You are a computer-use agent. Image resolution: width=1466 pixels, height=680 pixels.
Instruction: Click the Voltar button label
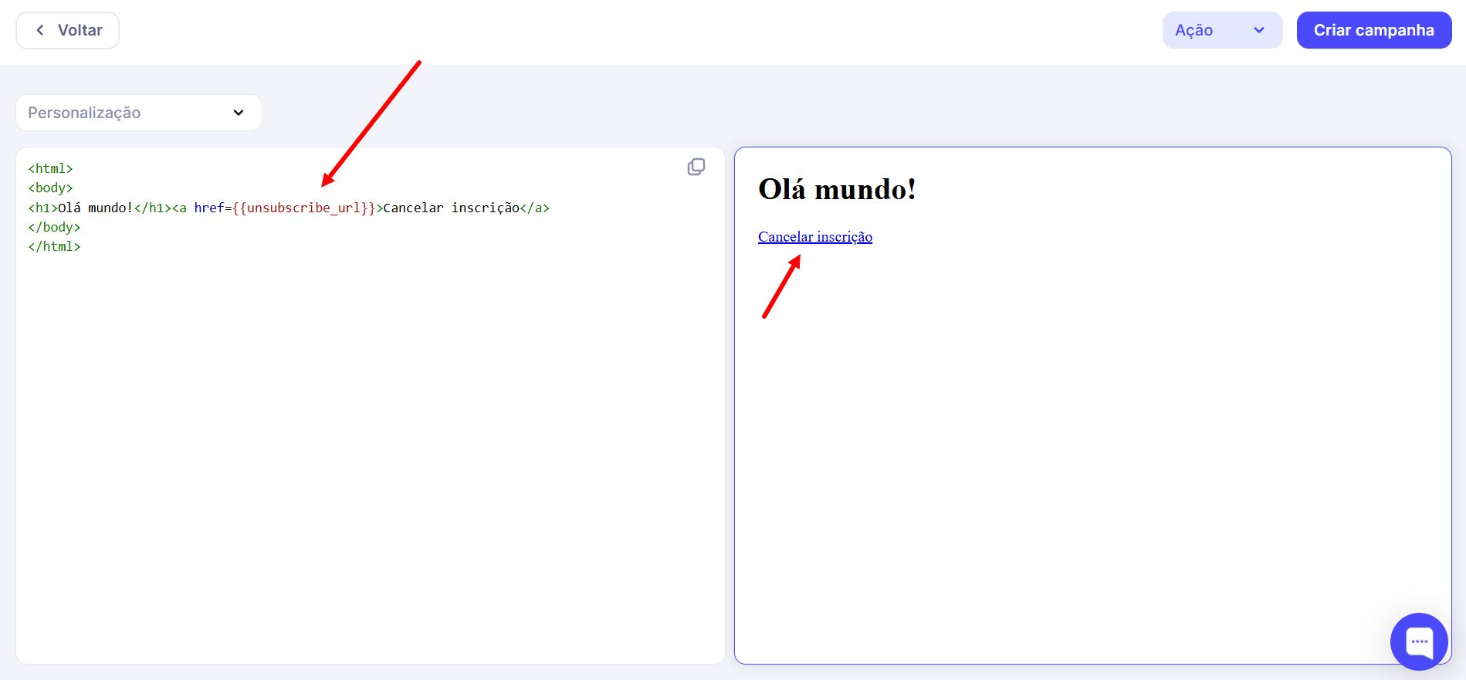pos(80,30)
